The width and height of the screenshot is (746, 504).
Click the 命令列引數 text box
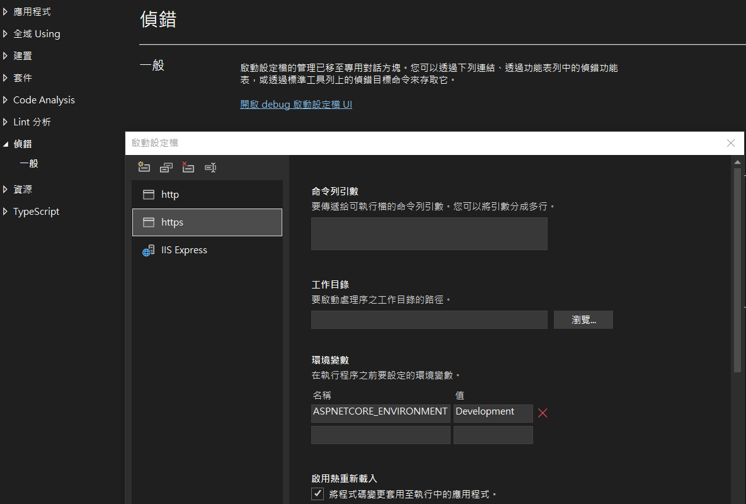coord(429,234)
